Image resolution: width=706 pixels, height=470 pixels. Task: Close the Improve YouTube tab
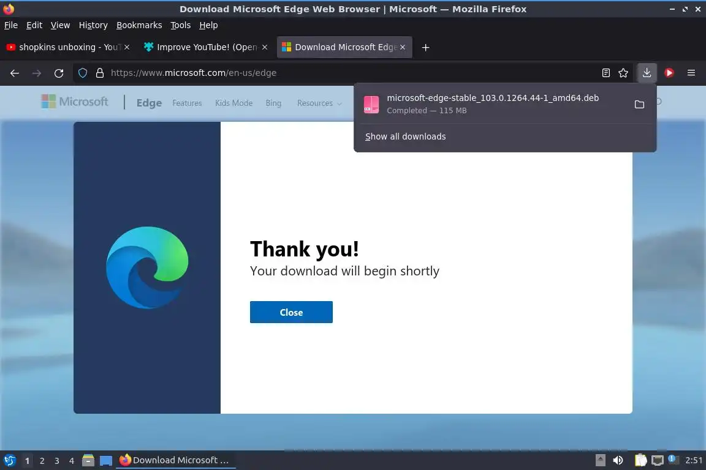click(265, 47)
